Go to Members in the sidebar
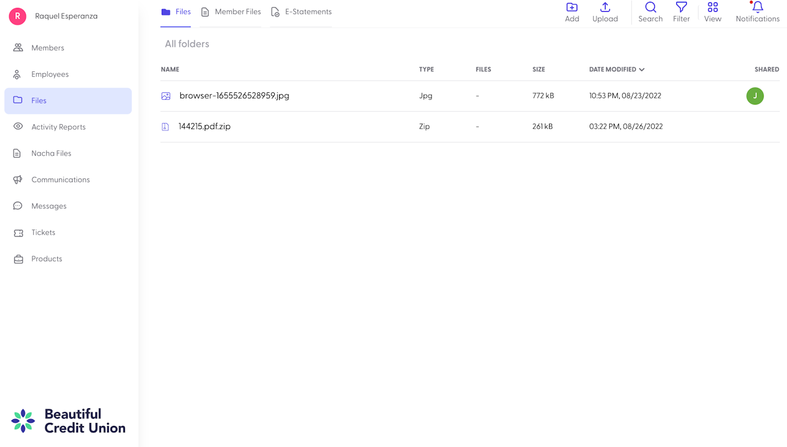787x447 pixels. coord(47,48)
